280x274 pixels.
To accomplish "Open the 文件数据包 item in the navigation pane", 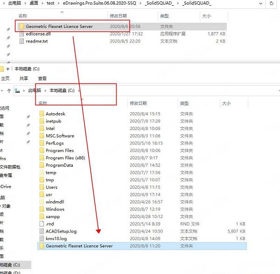I will click(x=10, y=167).
